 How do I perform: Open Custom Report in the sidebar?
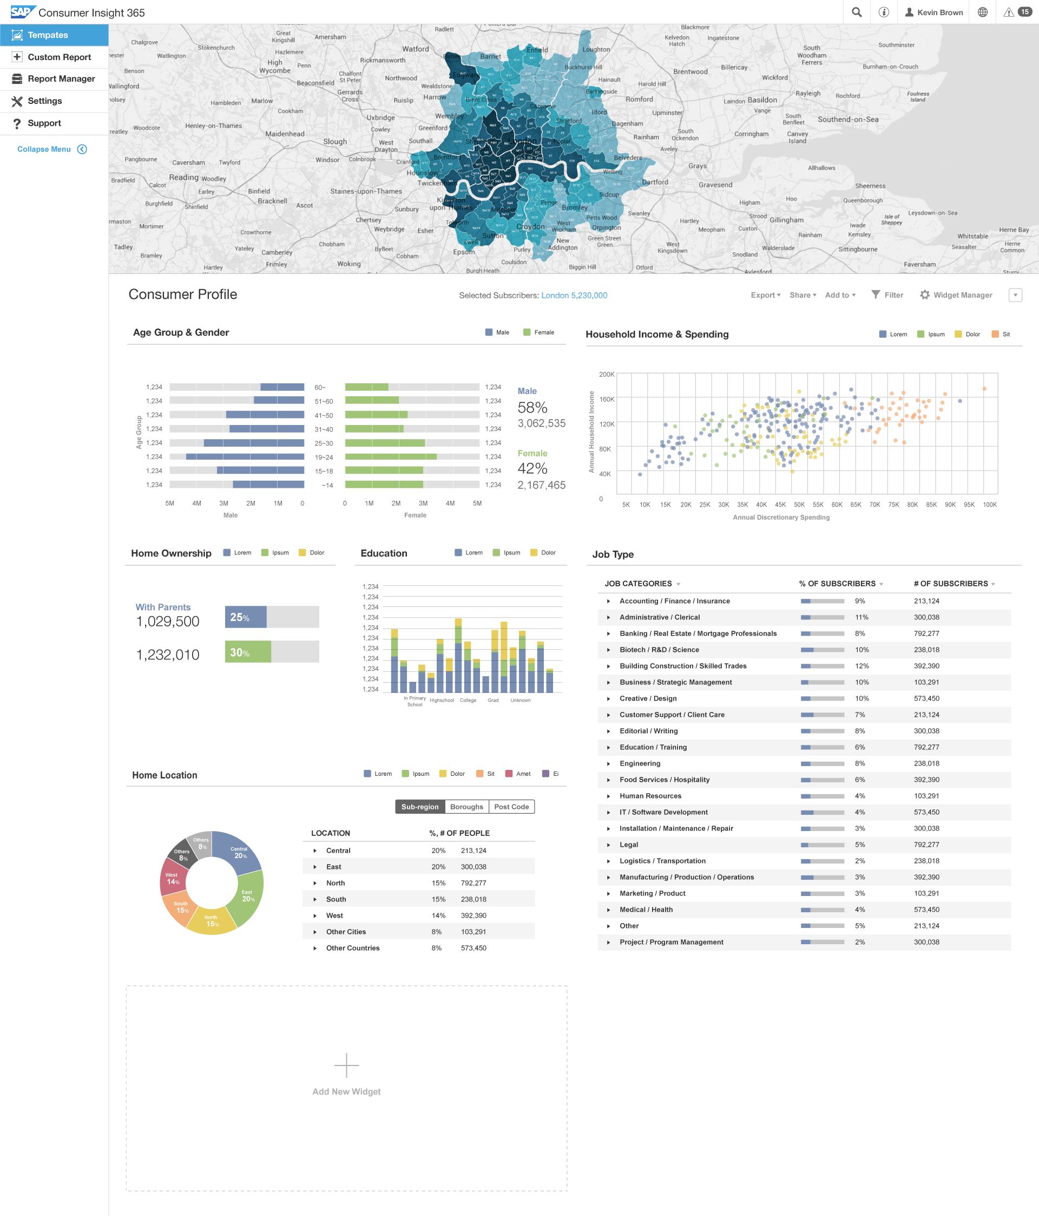(x=59, y=57)
